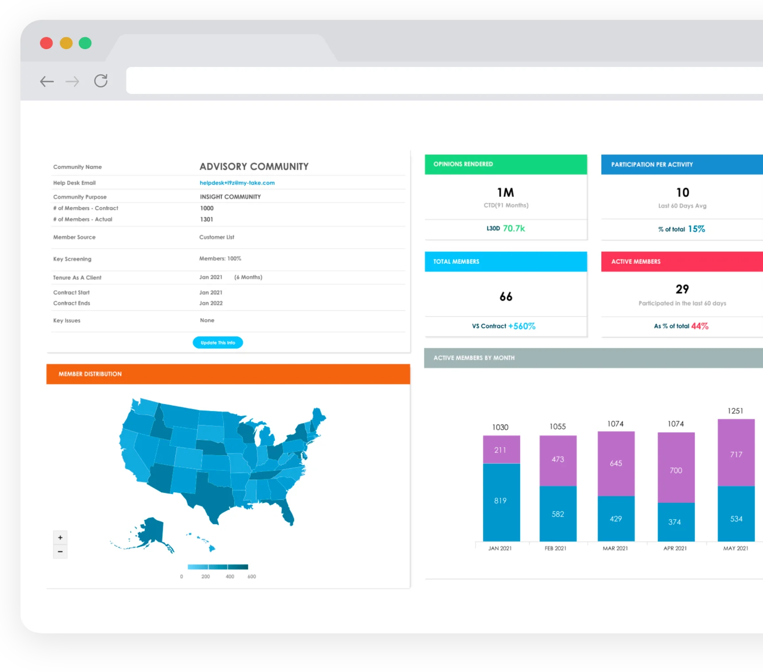
Task: Click the MAY 2021 purple bar segment 717
Action: click(x=736, y=452)
